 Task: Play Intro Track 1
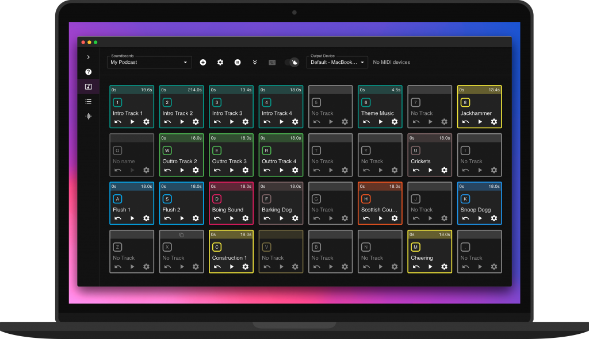point(132,122)
